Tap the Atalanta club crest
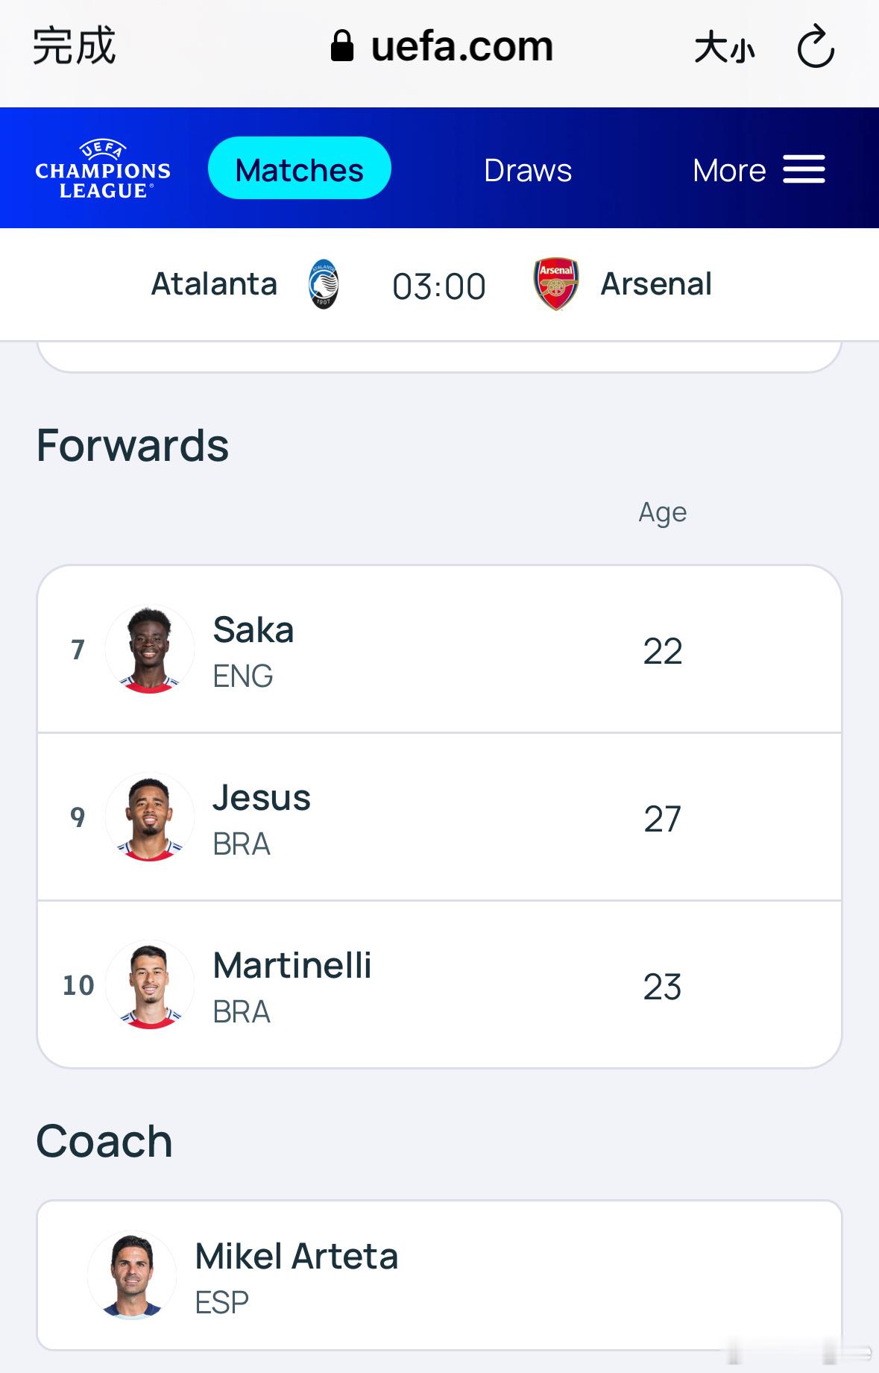 tap(324, 284)
